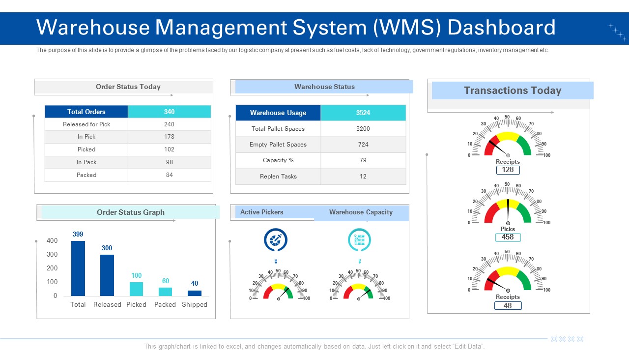Select the Warehouse Usage header cell
This screenshot has width=629, height=354.
point(278,113)
